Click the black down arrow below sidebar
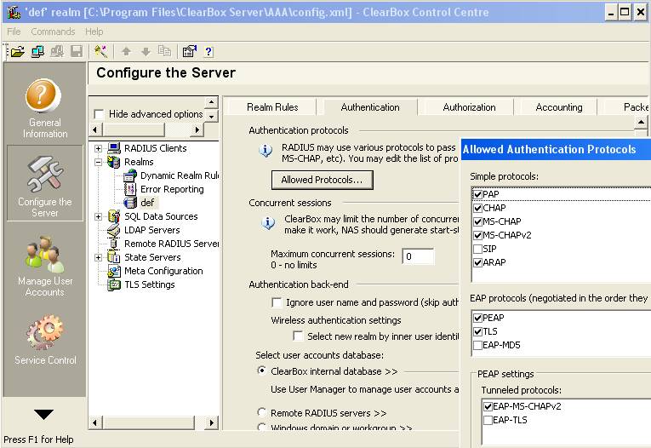Screen dimensions: 651x448 tap(44, 414)
